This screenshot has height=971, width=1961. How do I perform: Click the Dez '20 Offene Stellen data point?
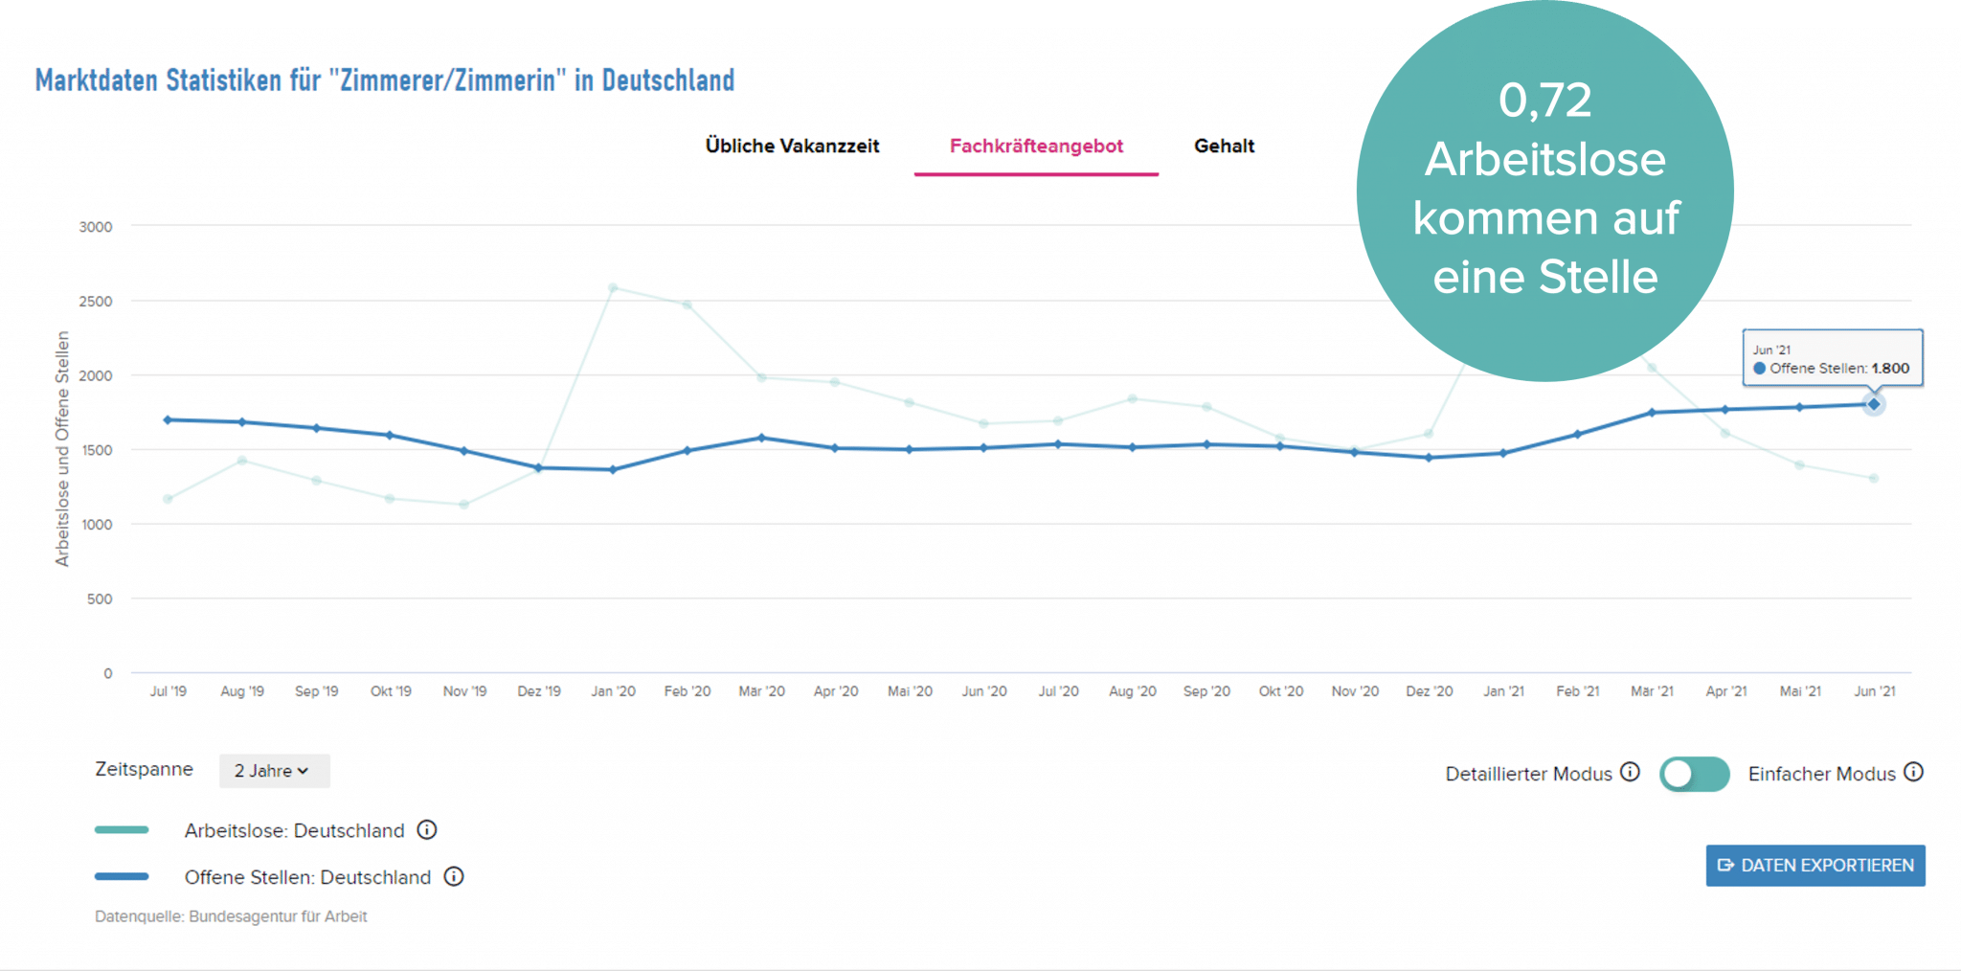tap(1429, 458)
